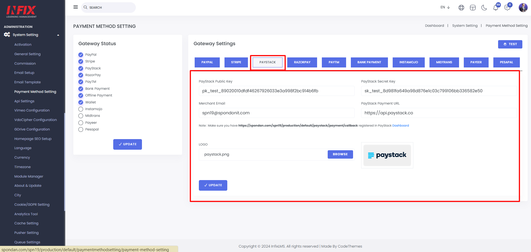
Task: Go to Dashboard breadcrumb link
Action: point(434,26)
